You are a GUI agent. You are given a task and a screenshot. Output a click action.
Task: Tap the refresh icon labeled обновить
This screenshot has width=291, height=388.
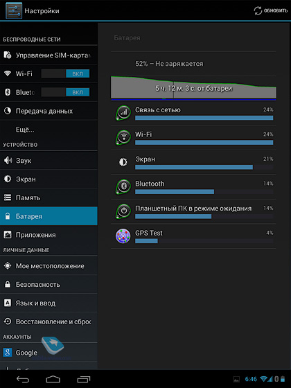point(258,10)
